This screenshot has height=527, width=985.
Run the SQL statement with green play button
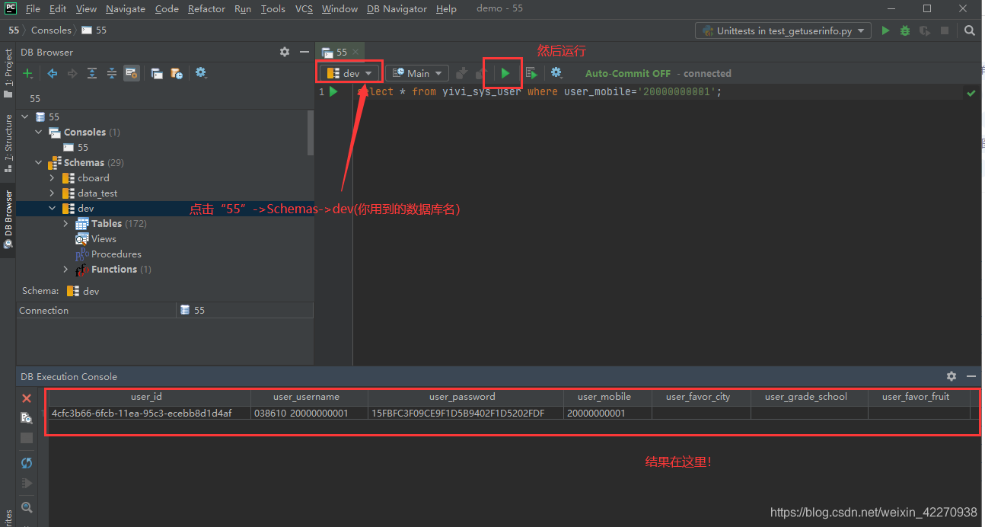[505, 73]
